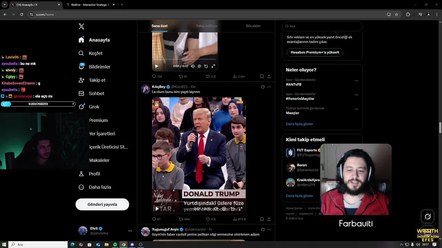The width and height of the screenshot is (442, 248).
Task: Open the #ANTvFB trend
Action: [x=294, y=84]
